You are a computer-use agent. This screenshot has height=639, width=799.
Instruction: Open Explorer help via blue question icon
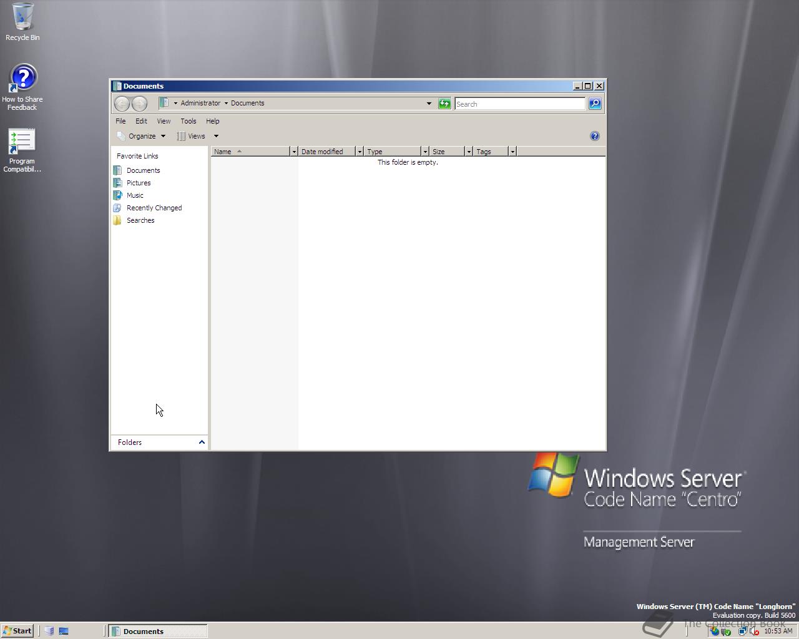[x=595, y=136]
